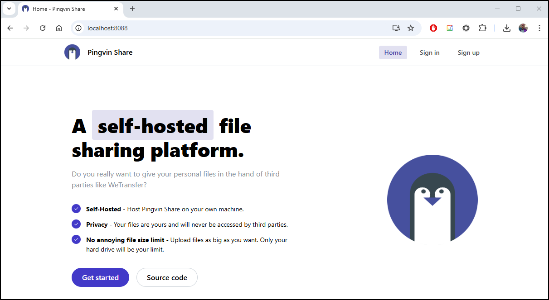View site information icon in address bar
The height and width of the screenshot is (300, 549).
coord(78,28)
